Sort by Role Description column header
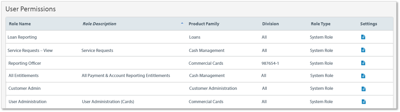The width and height of the screenshot is (400, 112). pos(99,24)
